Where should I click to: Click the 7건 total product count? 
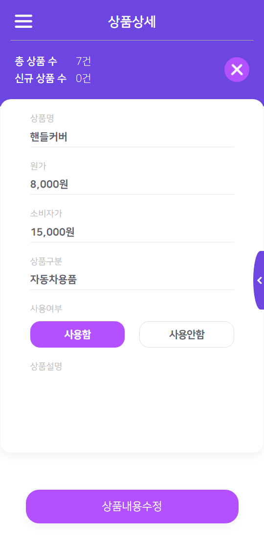coord(83,62)
